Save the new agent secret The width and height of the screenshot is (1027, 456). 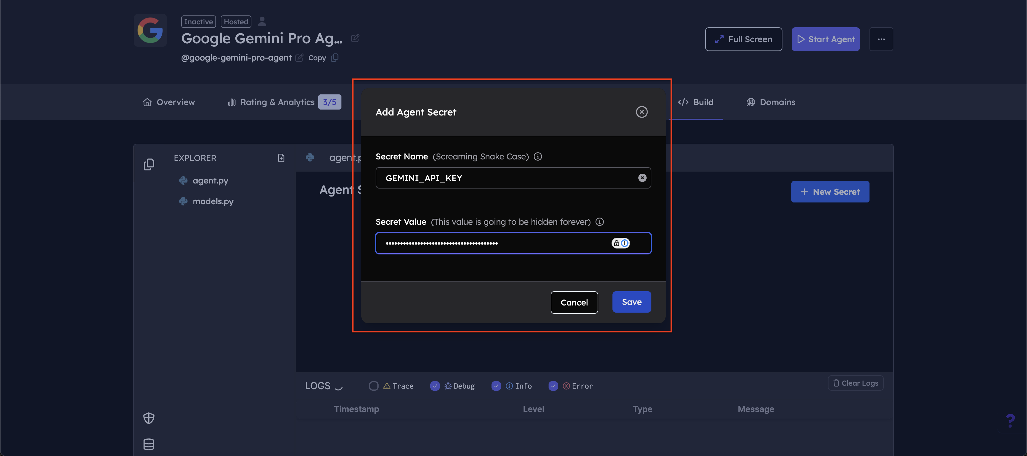click(631, 302)
